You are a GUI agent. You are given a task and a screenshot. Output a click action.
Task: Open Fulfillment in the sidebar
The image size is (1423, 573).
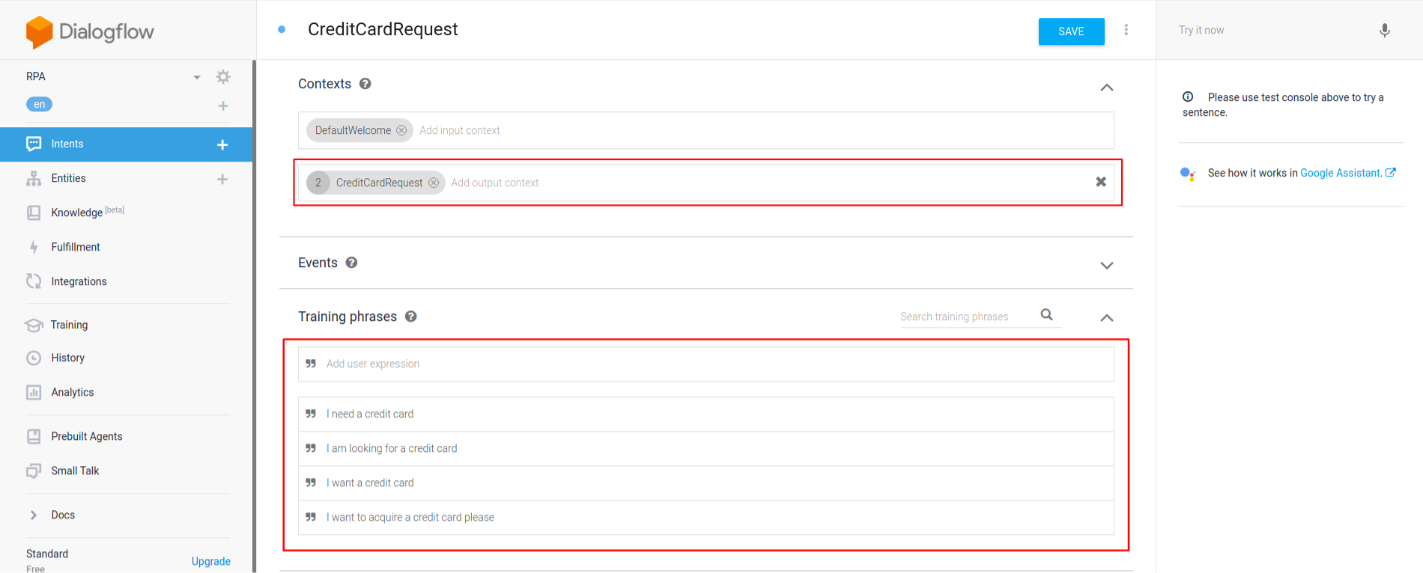click(75, 247)
